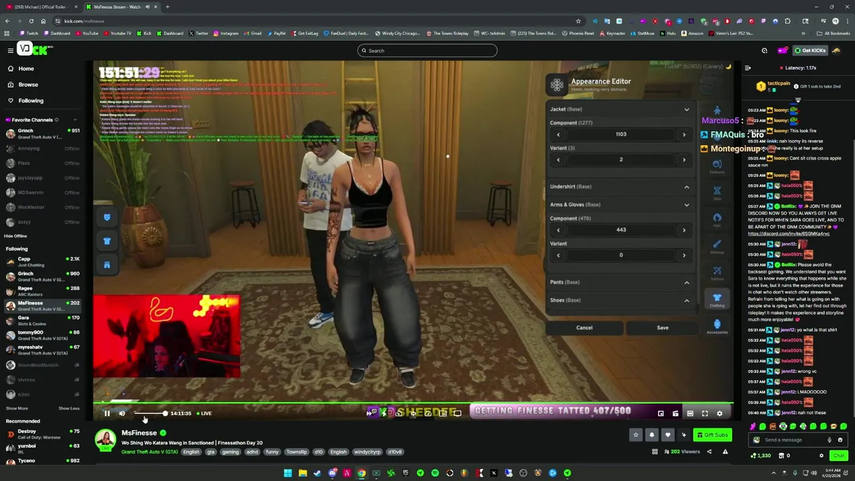855x481 pixels.
Task: Open the player settings gear
Action: (x=719, y=414)
